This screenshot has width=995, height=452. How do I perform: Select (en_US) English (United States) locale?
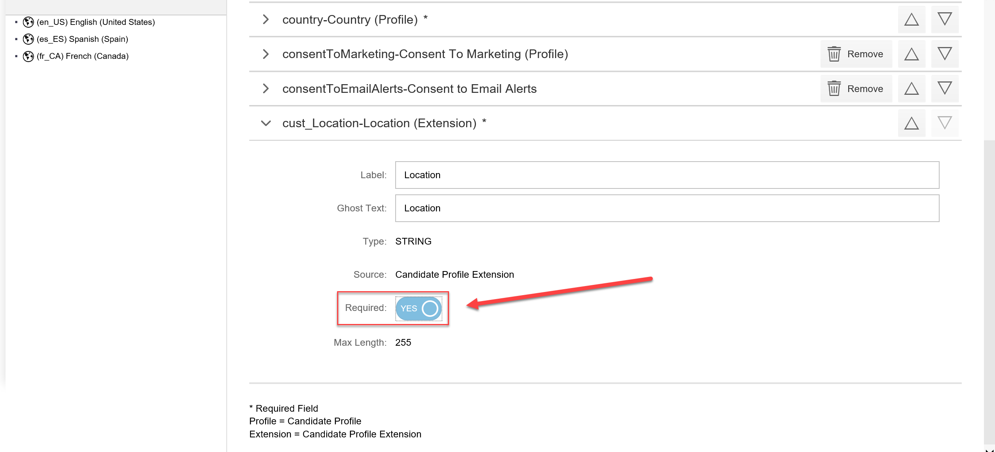tap(96, 22)
